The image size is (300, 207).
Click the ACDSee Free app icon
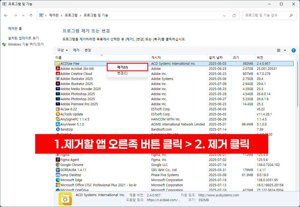(58, 63)
